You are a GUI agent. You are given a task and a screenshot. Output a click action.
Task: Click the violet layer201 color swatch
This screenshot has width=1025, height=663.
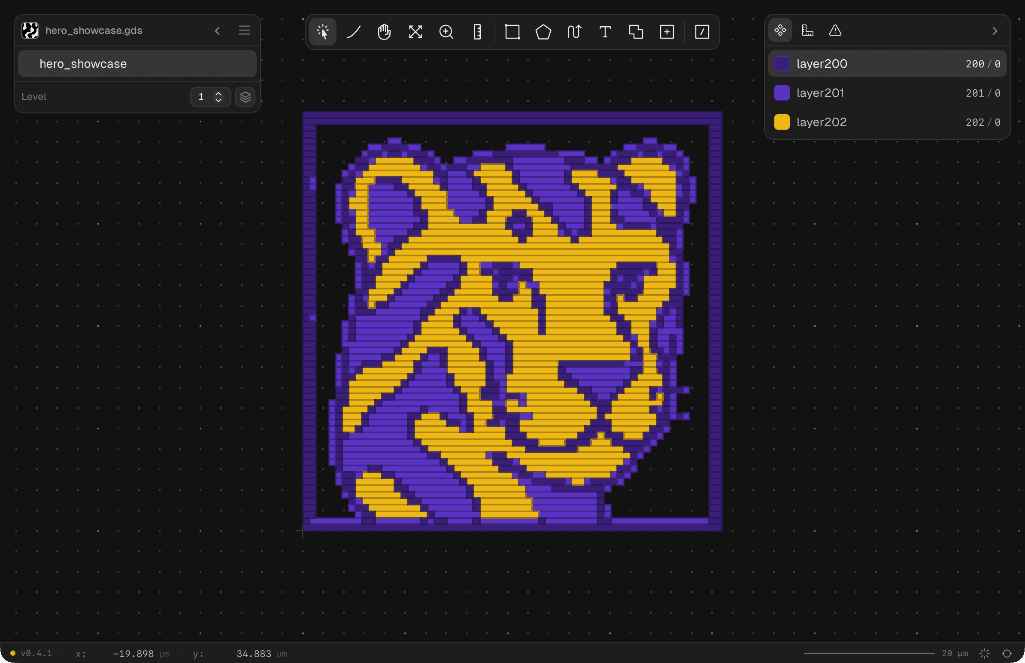coord(782,93)
